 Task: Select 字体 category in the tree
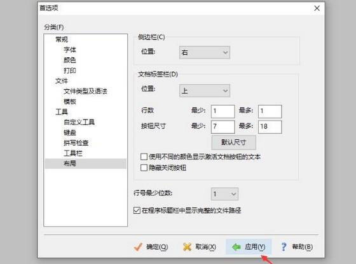[70, 50]
